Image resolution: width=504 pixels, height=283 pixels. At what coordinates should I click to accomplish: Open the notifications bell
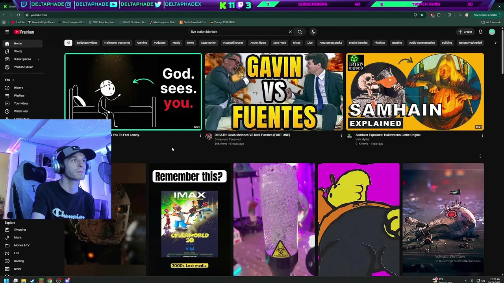480,32
